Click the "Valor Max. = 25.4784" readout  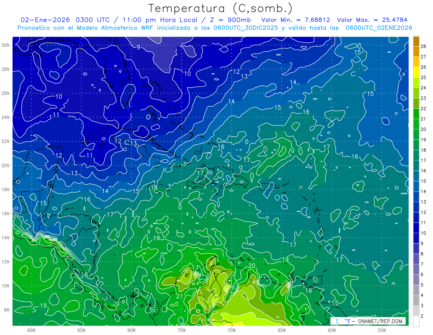372,20
